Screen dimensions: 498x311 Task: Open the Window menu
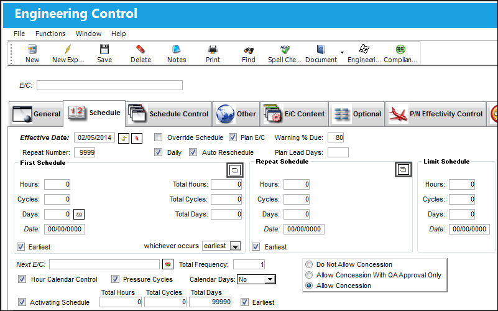pyautogui.click(x=88, y=34)
